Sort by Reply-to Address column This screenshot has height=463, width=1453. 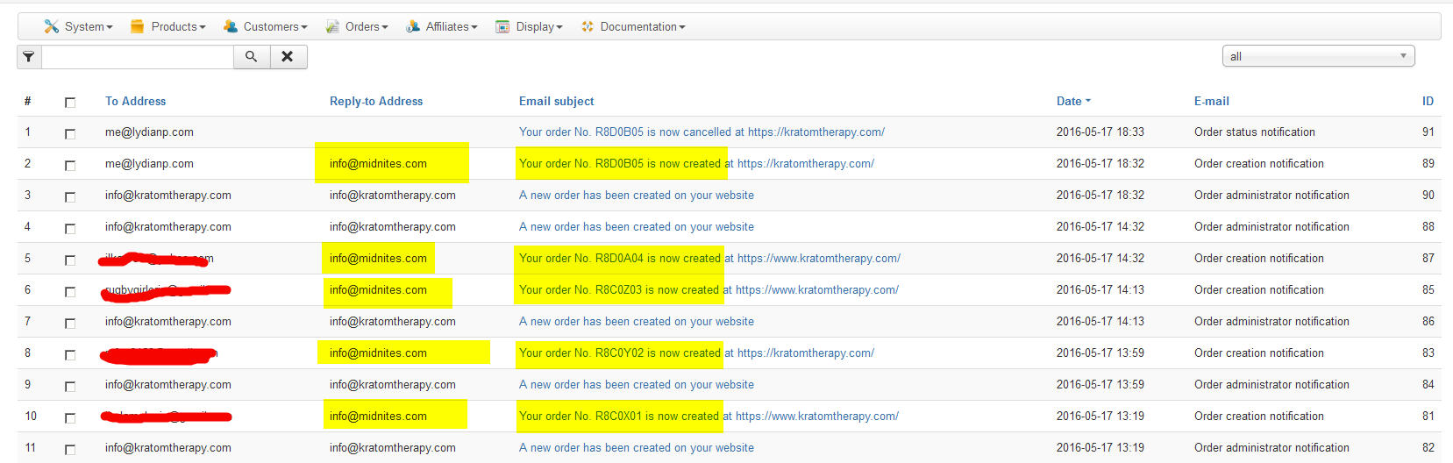point(376,101)
